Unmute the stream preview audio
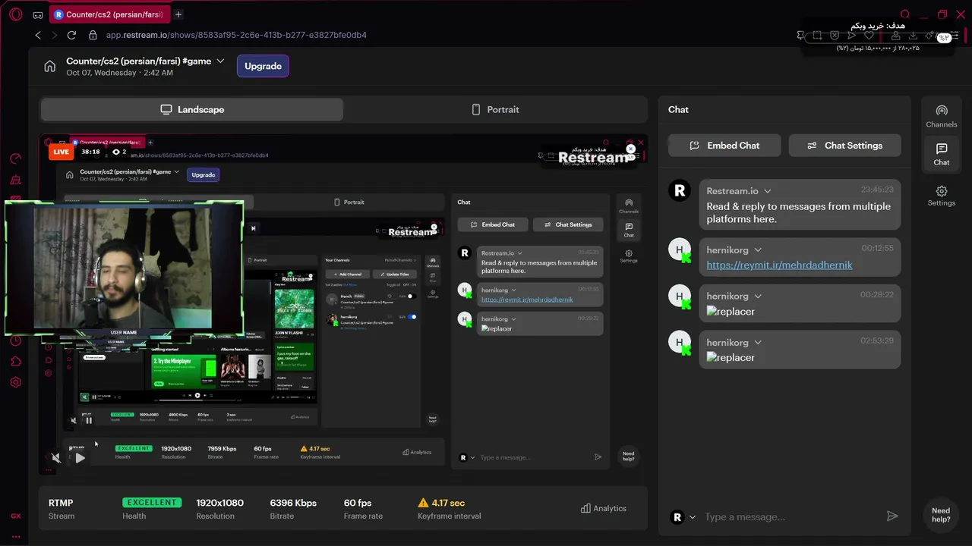 click(55, 457)
